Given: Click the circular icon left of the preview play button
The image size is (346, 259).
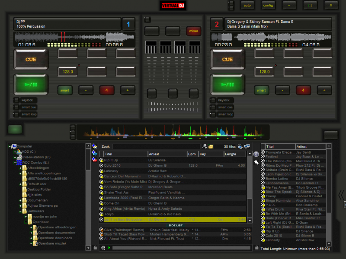Looking at the screenshot, I should point(103,248).
